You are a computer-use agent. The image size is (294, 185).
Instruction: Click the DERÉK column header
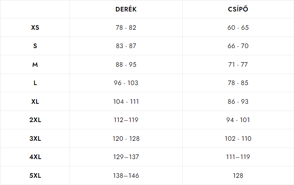coord(126,9)
